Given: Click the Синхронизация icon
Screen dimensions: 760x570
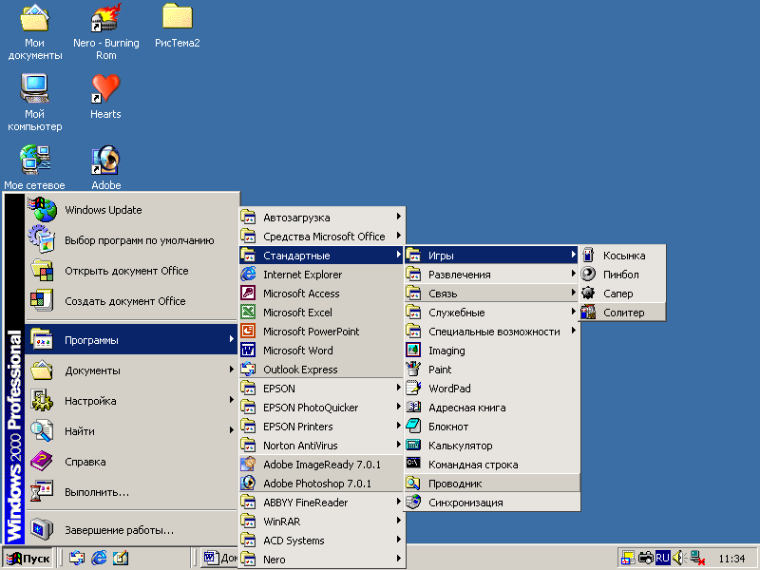Looking at the screenshot, I should pyautogui.click(x=413, y=503).
